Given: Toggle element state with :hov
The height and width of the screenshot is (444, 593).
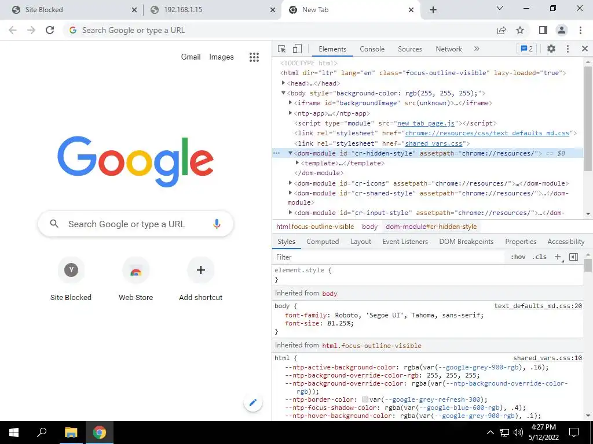Looking at the screenshot, I should 518,257.
